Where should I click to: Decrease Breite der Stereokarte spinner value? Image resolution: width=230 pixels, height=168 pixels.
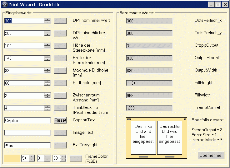[x=47, y=59]
